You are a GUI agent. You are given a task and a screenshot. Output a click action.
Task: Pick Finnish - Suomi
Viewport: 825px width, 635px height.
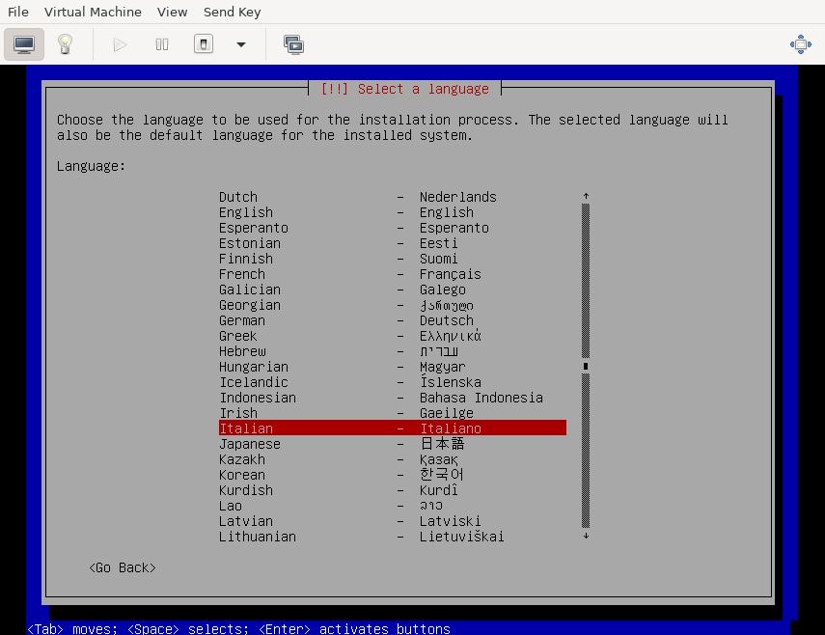(393, 259)
